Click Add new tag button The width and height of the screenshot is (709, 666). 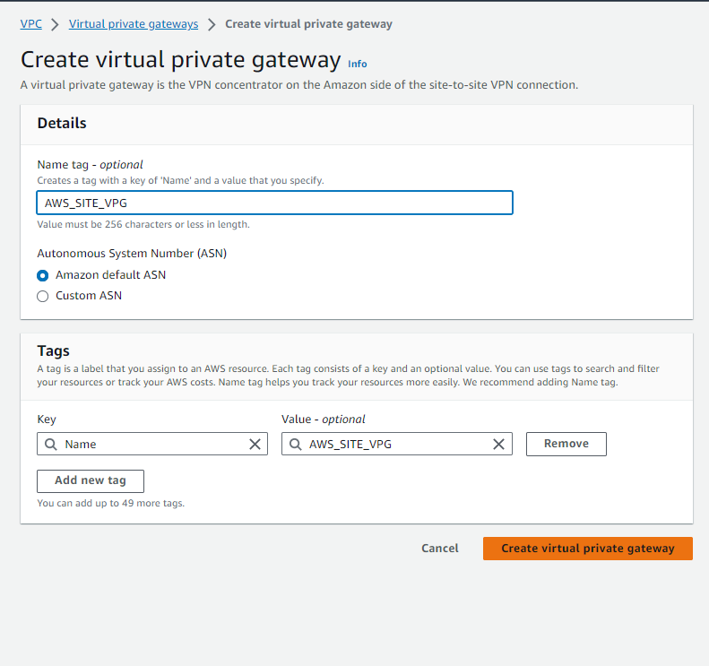[x=91, y=480]
